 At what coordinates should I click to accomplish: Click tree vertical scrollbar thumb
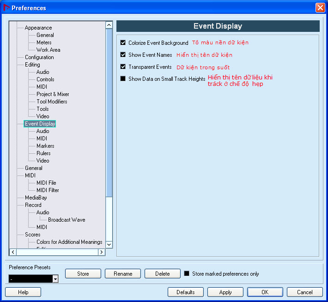pyautogui.click(x=109, y=113)
